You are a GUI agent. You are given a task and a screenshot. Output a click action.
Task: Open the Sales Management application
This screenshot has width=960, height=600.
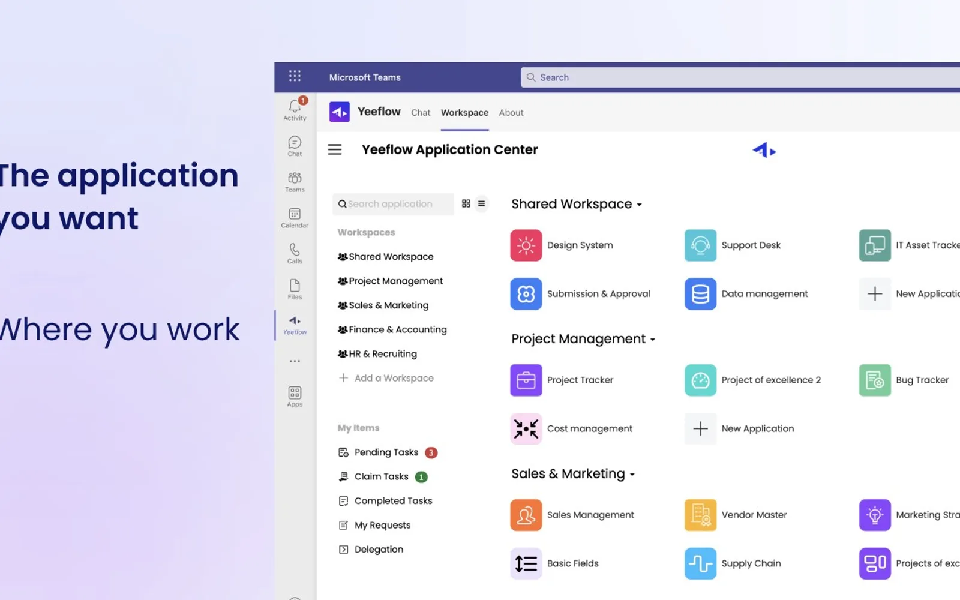(x=572, y=515)
